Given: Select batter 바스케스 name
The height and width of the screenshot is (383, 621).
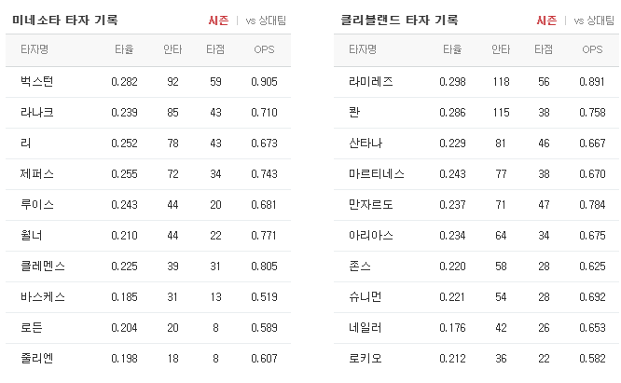Looking at the screenshot, I should coord(43,296).
